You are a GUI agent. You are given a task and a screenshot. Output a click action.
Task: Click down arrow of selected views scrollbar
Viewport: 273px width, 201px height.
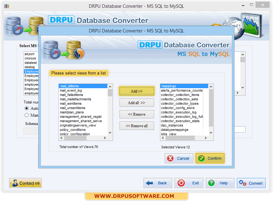211,133
